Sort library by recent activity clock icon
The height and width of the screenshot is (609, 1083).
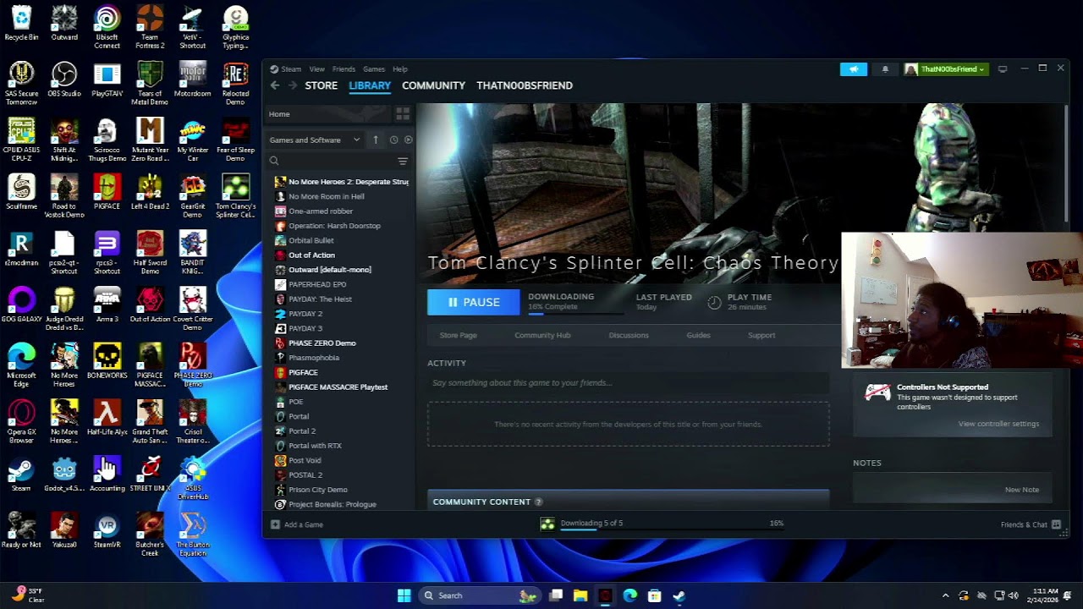tap(393, 140)
